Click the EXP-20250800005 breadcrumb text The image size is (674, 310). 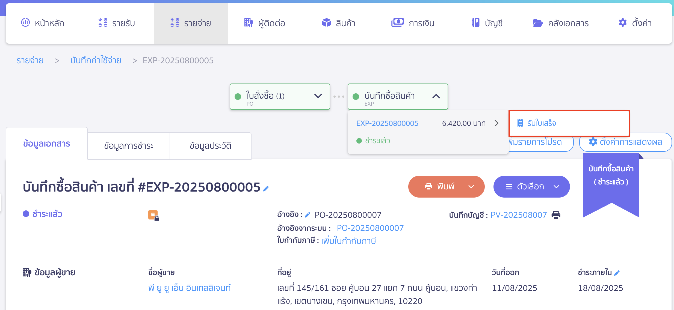pos(178,60)
